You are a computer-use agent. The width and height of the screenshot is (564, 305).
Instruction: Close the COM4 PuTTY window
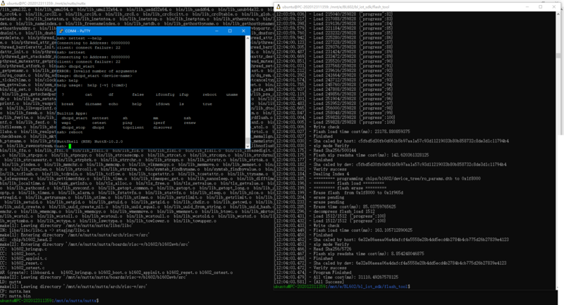[243, 31]
